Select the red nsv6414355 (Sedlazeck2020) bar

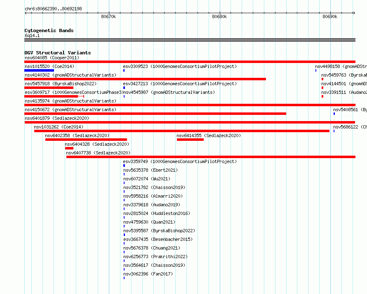pos(190,140)
